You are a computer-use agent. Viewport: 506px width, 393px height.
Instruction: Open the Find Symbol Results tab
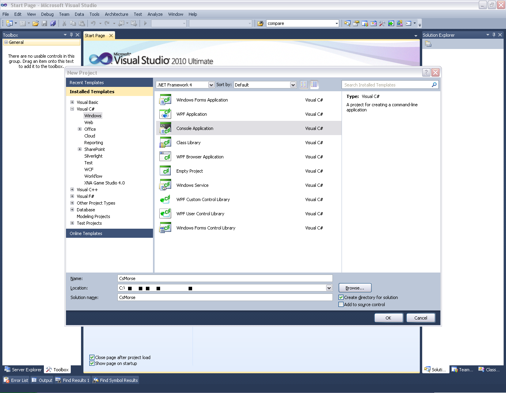(x=115, y=380)
